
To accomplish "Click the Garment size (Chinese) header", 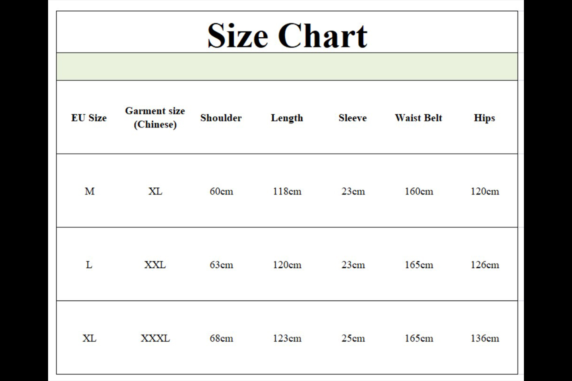I will (x=155, y=117).
